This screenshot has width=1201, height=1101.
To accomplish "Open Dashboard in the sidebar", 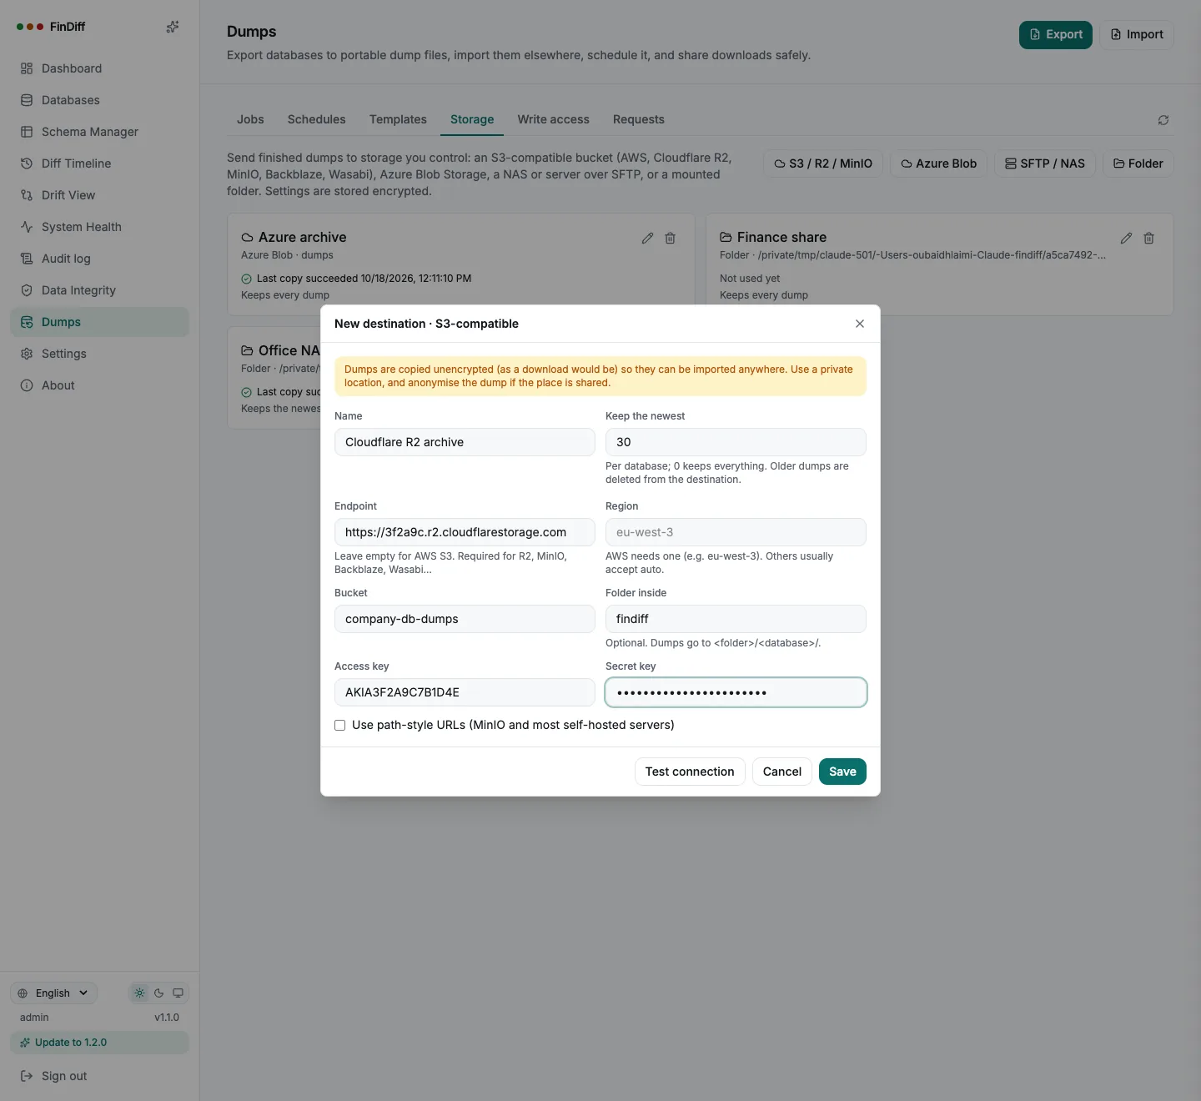I will 99,68.
